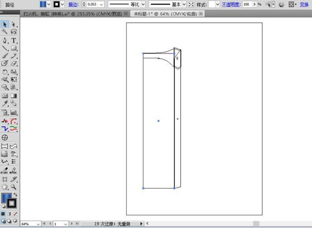
Task: Select the Hand tool
Action: [5, 186]
